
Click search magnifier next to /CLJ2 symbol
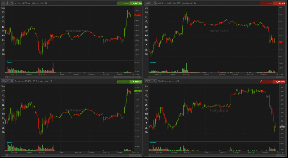(156, 3)
